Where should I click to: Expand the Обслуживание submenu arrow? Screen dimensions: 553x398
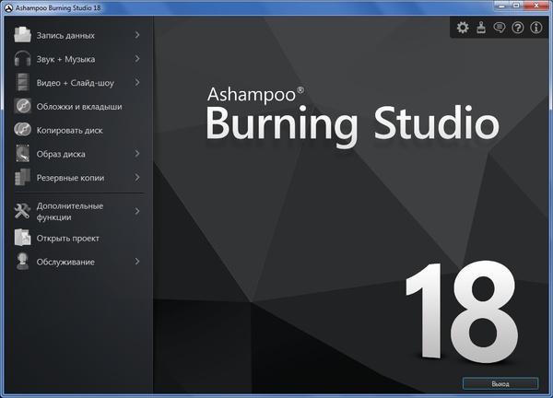tap(136, 262)
